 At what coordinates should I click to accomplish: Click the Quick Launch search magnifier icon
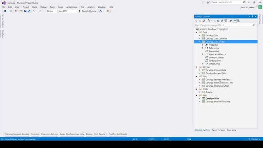(x=244, y=2)
